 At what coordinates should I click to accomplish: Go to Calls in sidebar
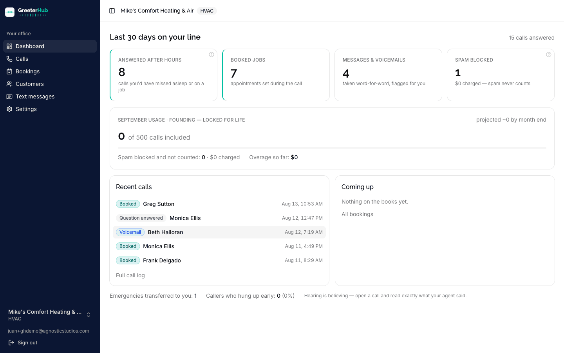pos(50,59)
